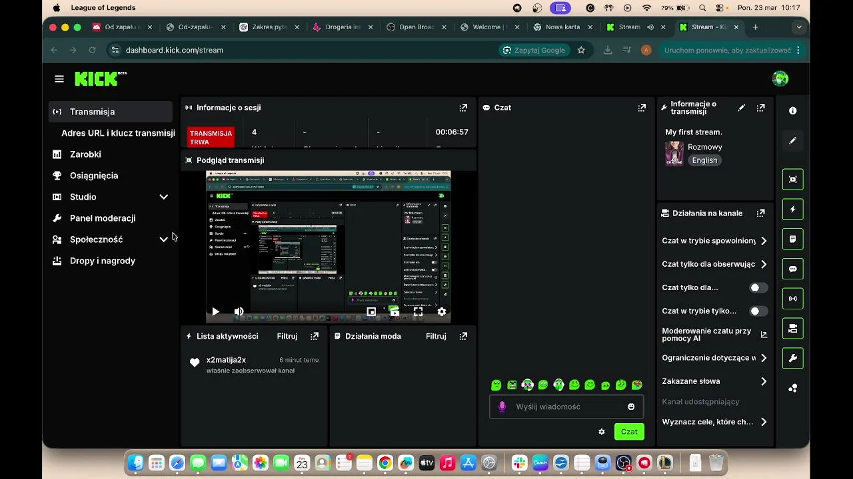Toggle the stream preview widget icon in rail
853x479 pixels.
pyautogui.click(x=793, y=180)
